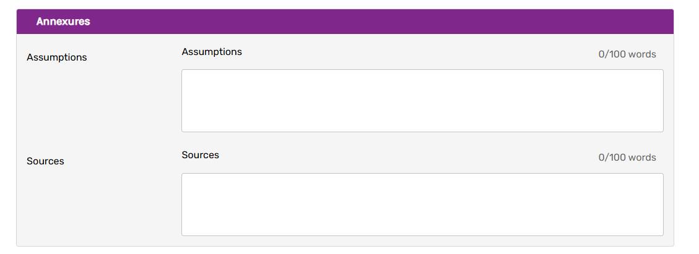The height and width of the screenshot is (254, 699).
Task: Activate the last text box under Annexures
Action: (422, 204)
